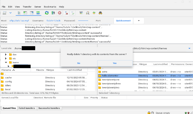Expand the dev tree folder

pos(6,54)
